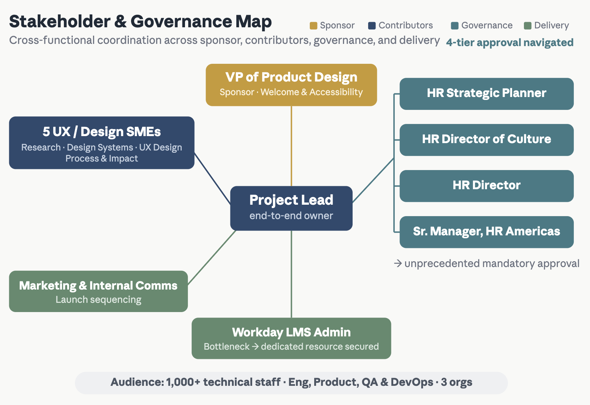Click the "Sponsor" legend label
The height and width of the screenshot is (405, 590).
click(337, 25)
